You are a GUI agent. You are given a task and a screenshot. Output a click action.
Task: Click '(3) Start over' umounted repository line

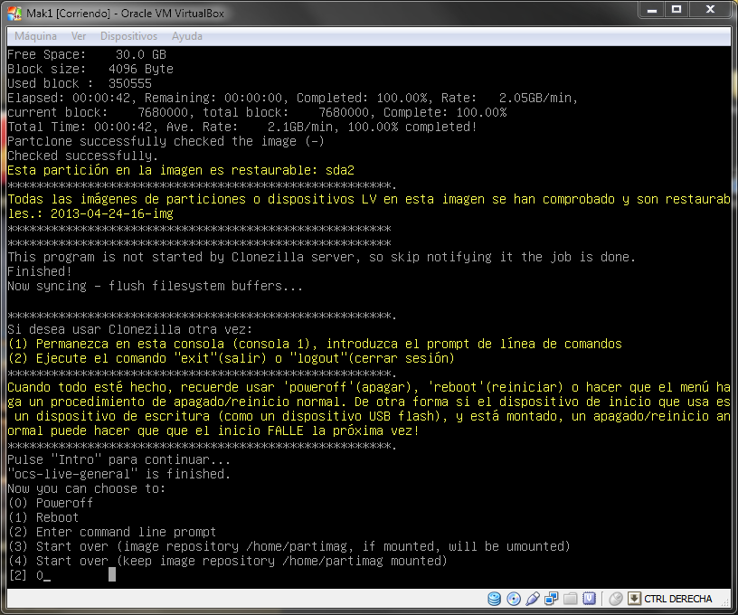pyautogui.click(x=289, y=546)
